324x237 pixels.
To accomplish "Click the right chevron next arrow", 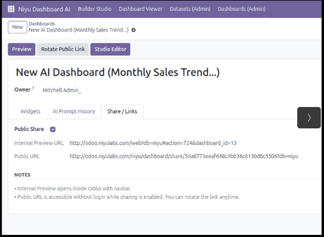I will click(x=308, y=118).
